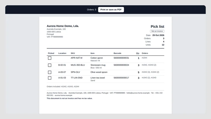This screenshot has height=119, width=211.
Task: Click barcode 5600000000031
Action: pos(121,58)
